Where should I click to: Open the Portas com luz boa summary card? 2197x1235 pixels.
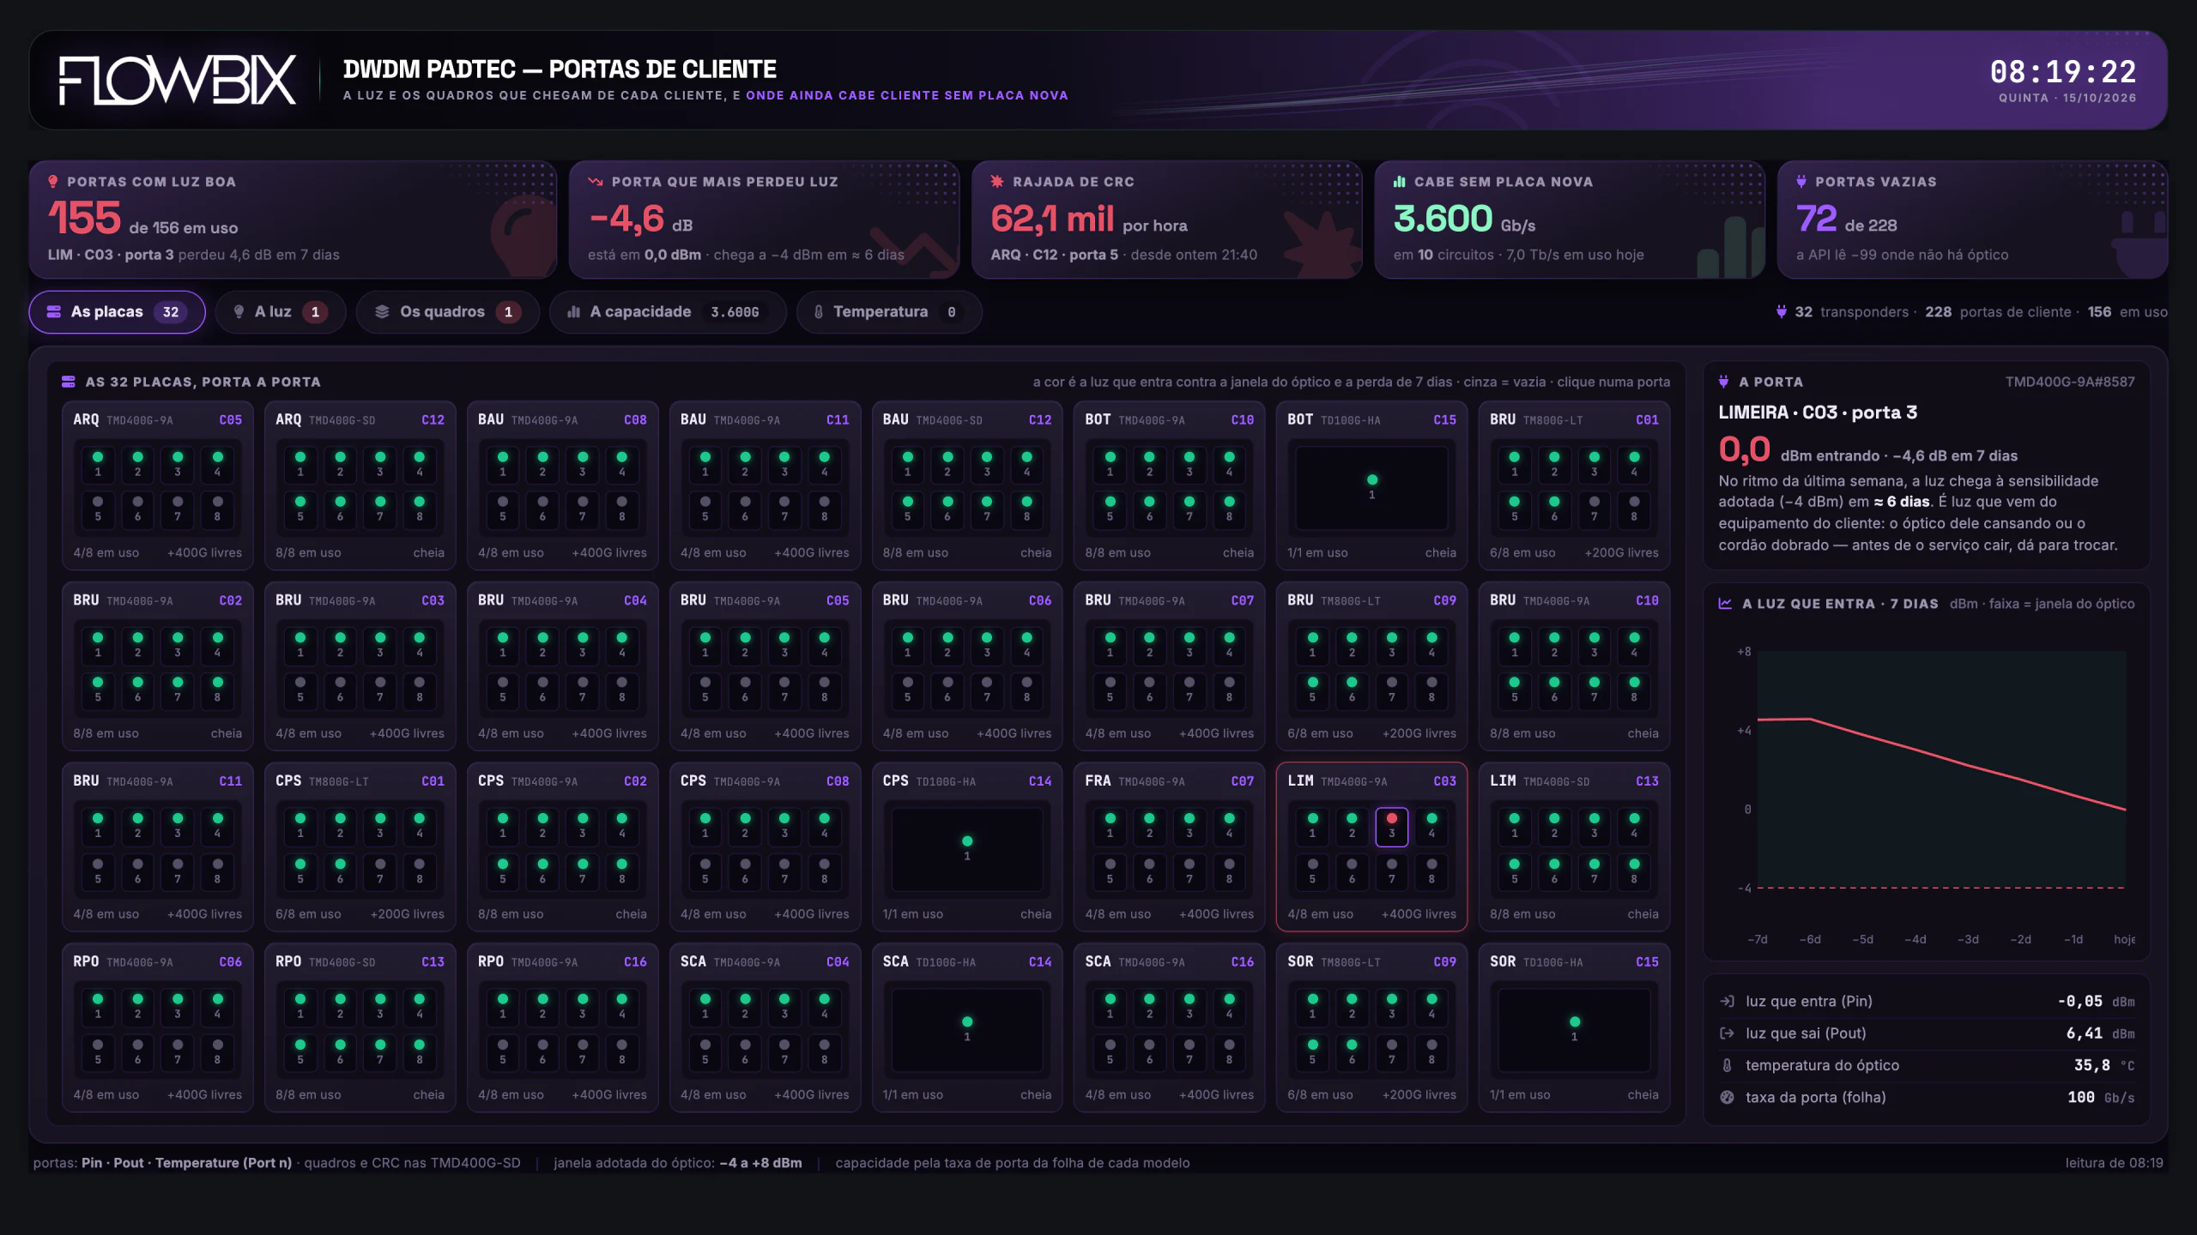[293, 220]
